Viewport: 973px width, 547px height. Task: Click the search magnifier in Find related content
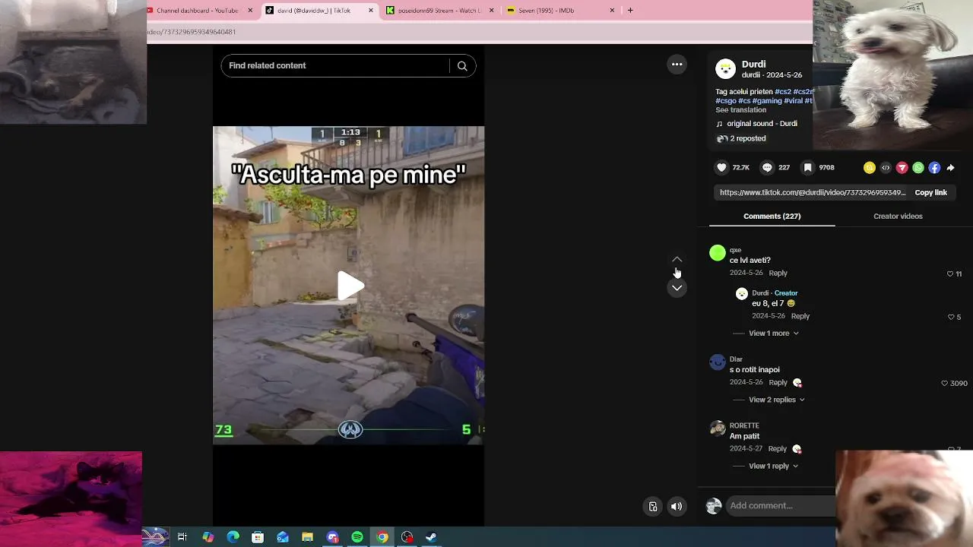pyautogui.click(x=462, y=66)
